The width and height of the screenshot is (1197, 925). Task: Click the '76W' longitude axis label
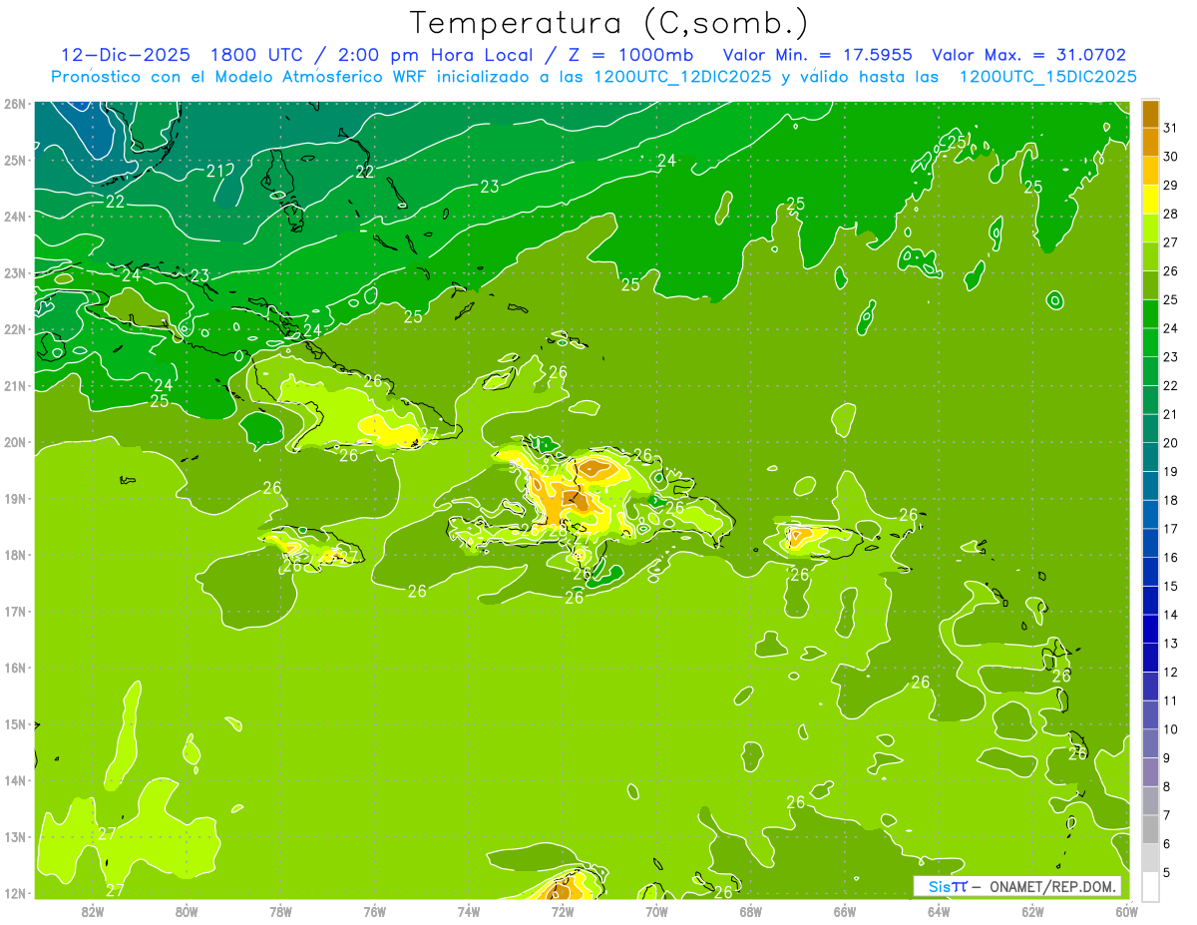click(375, 911)
